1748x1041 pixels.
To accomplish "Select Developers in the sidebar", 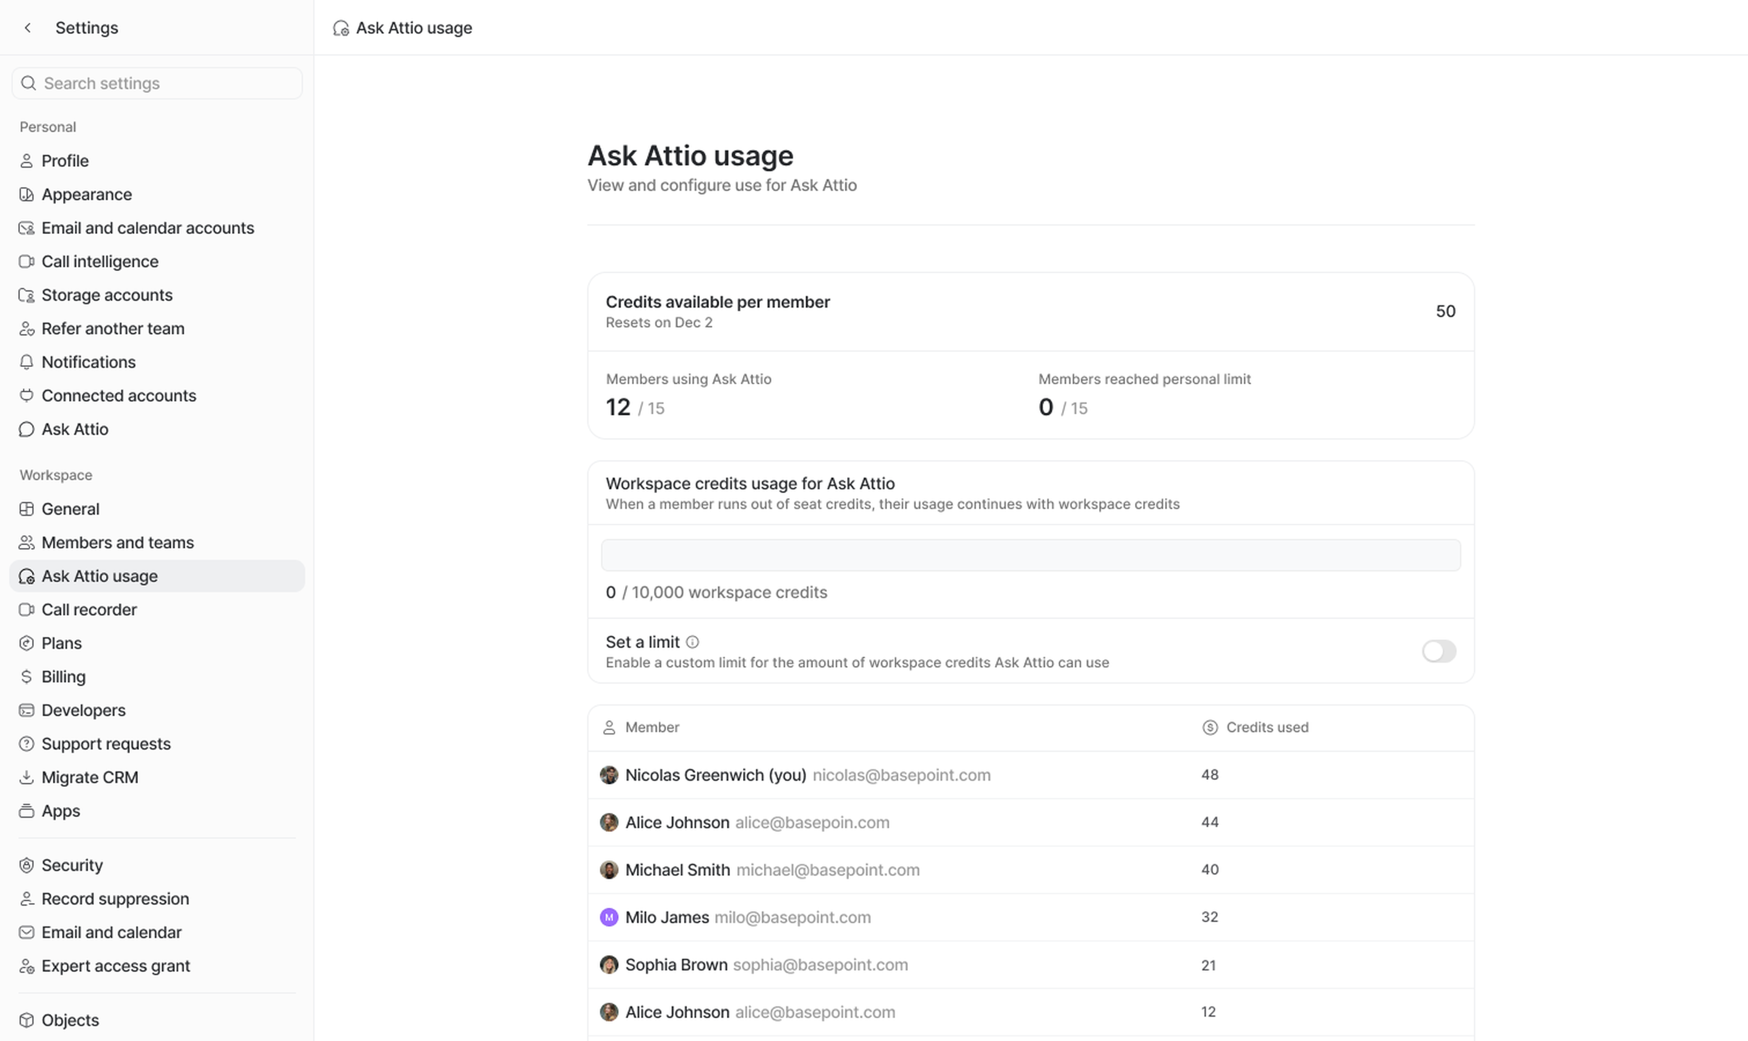I will (83, 710).
